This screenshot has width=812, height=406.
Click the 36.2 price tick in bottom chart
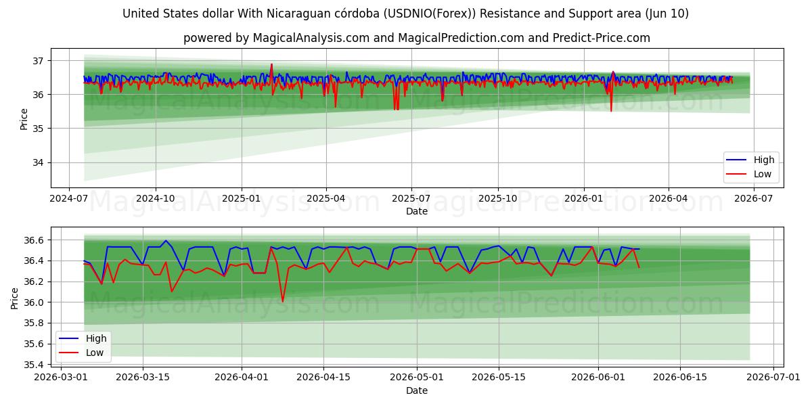tap(34, 281)
